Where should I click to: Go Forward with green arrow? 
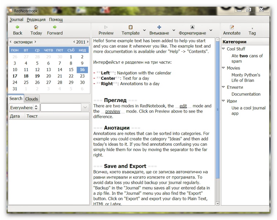pyautogui.click(x=55, y=27)
